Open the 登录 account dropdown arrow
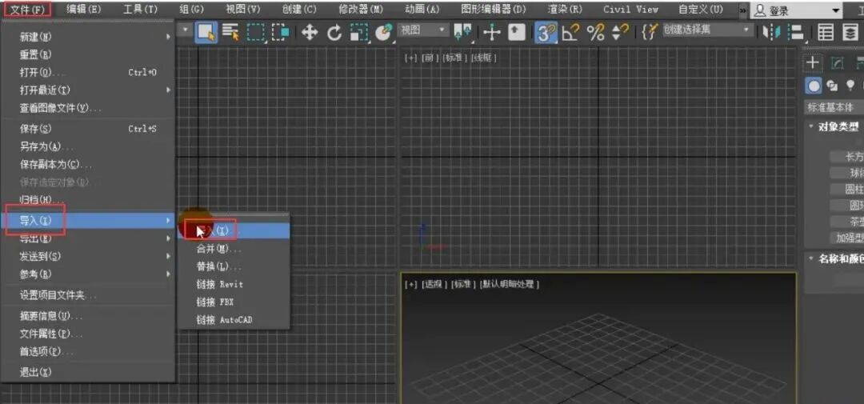The image size is (864, 404). tap(837, 11)
